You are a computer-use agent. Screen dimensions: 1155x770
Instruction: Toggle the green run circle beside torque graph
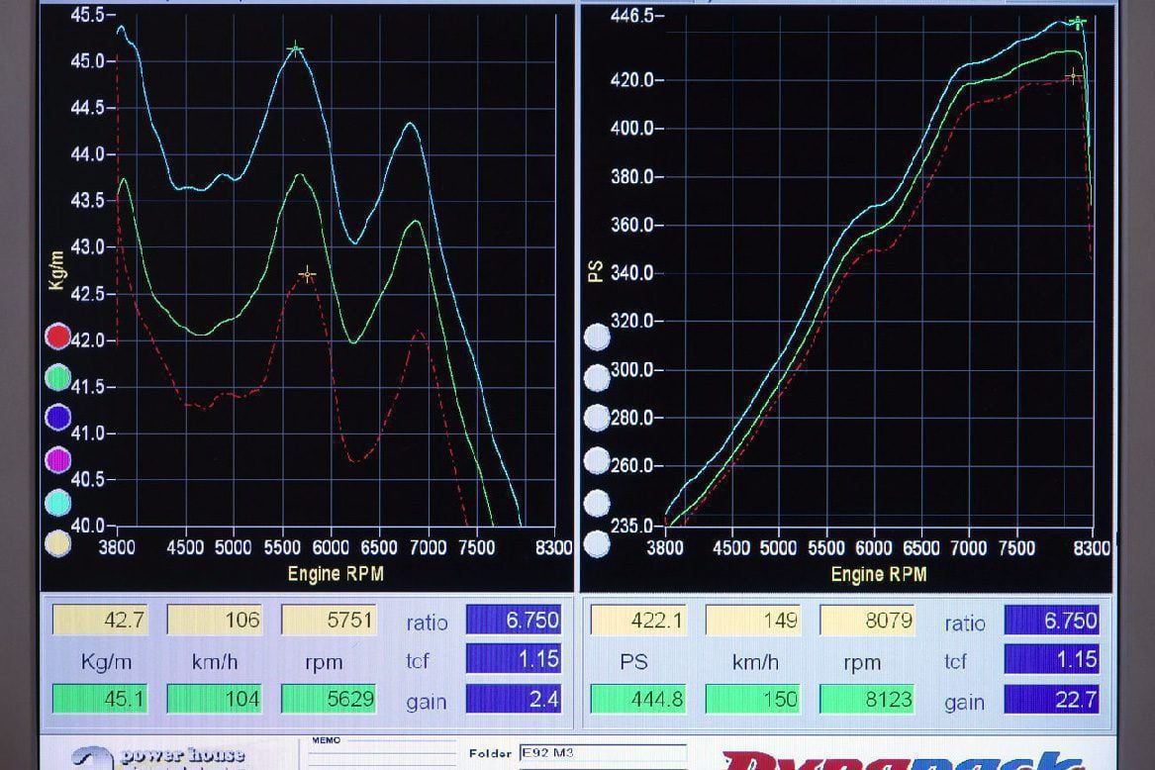click(58, 377)
